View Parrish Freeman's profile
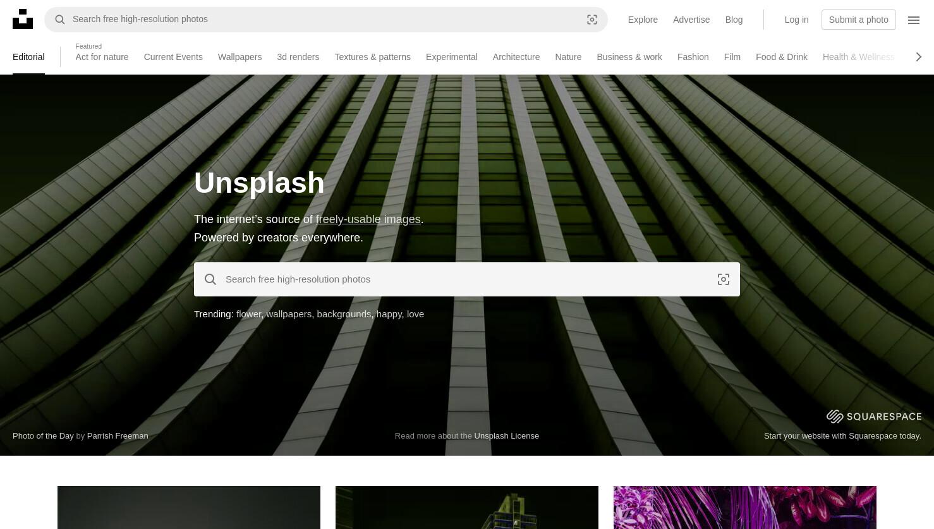 pyautogui.click(x=118, y=435)
